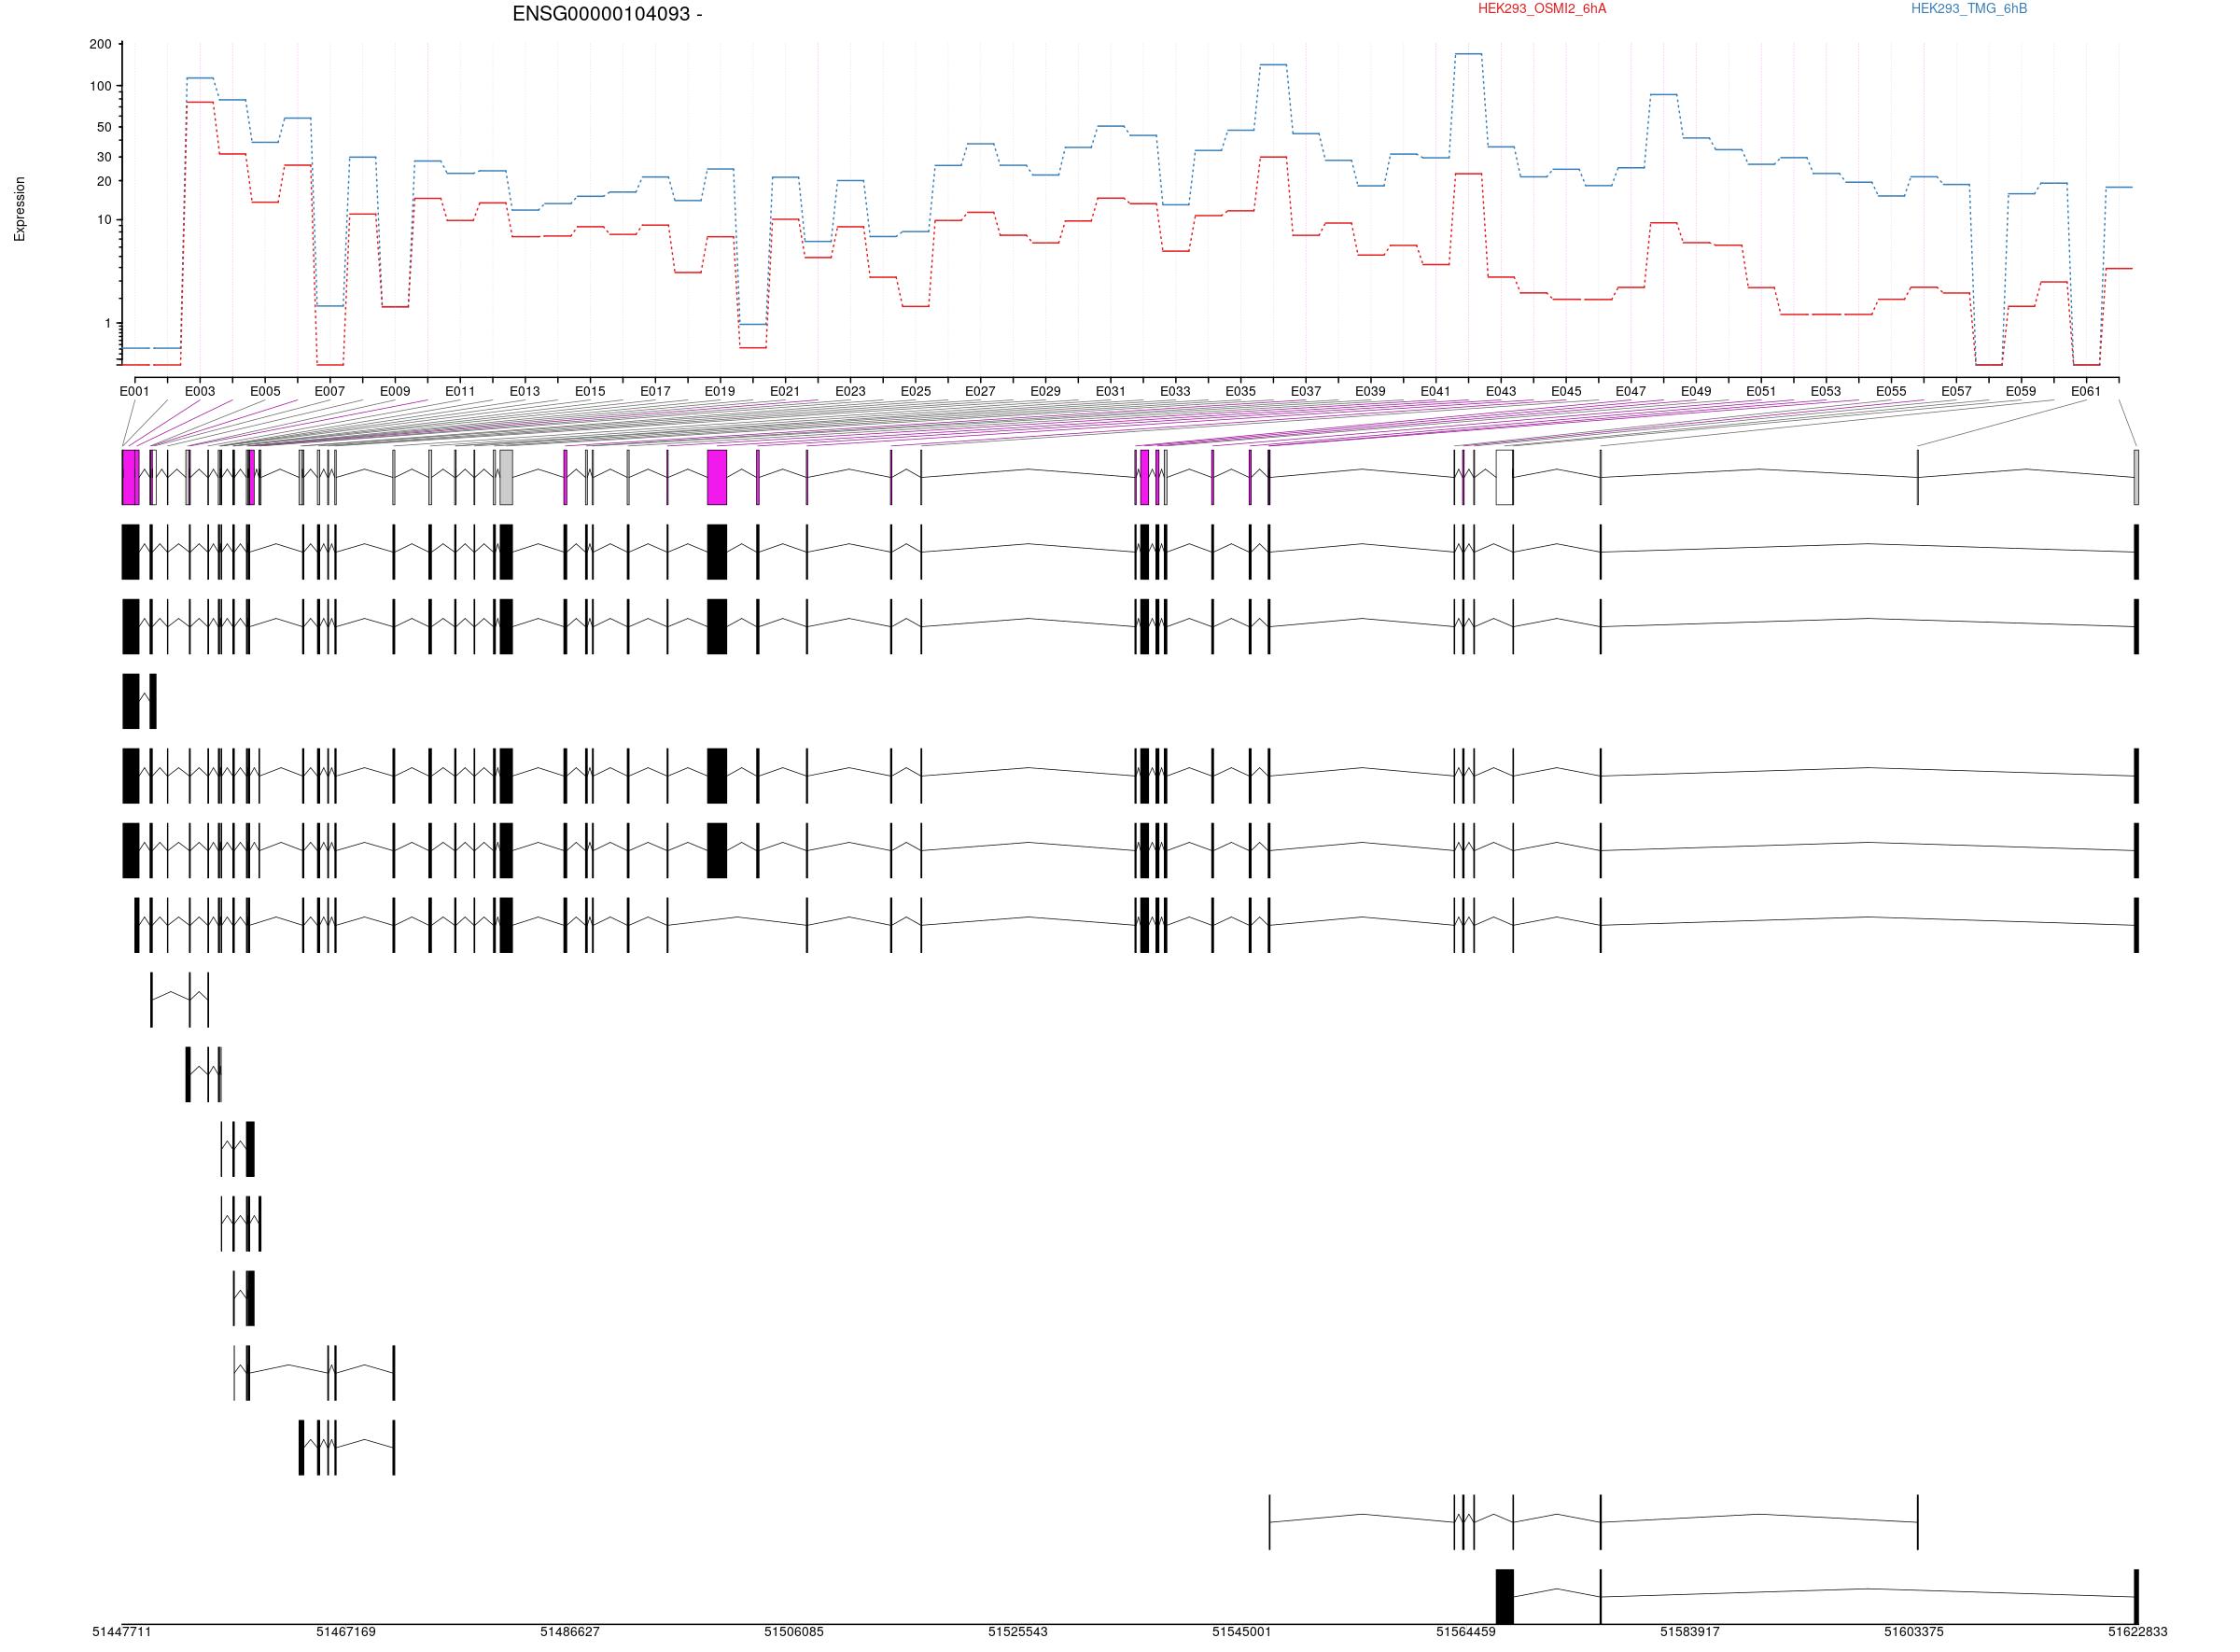Click the white unfilled exon box in gene model
The image size is (2240, 1652).
[1505, 477]
